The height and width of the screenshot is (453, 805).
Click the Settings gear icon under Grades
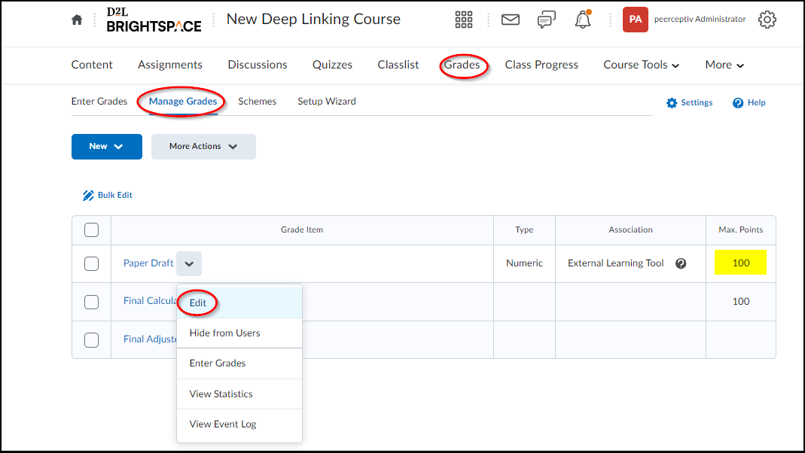[x=672, y=102]
